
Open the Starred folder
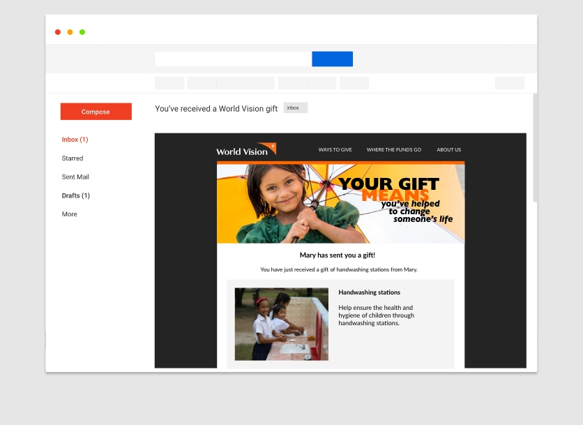coord(73,158)
